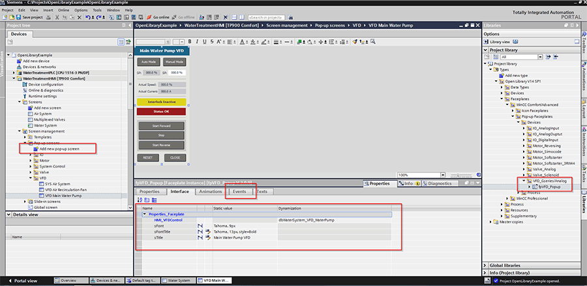Click the Open project folder icon
The width and height of the screenshot is (587, 286).
pyautogui.click(x=11, y=17)
